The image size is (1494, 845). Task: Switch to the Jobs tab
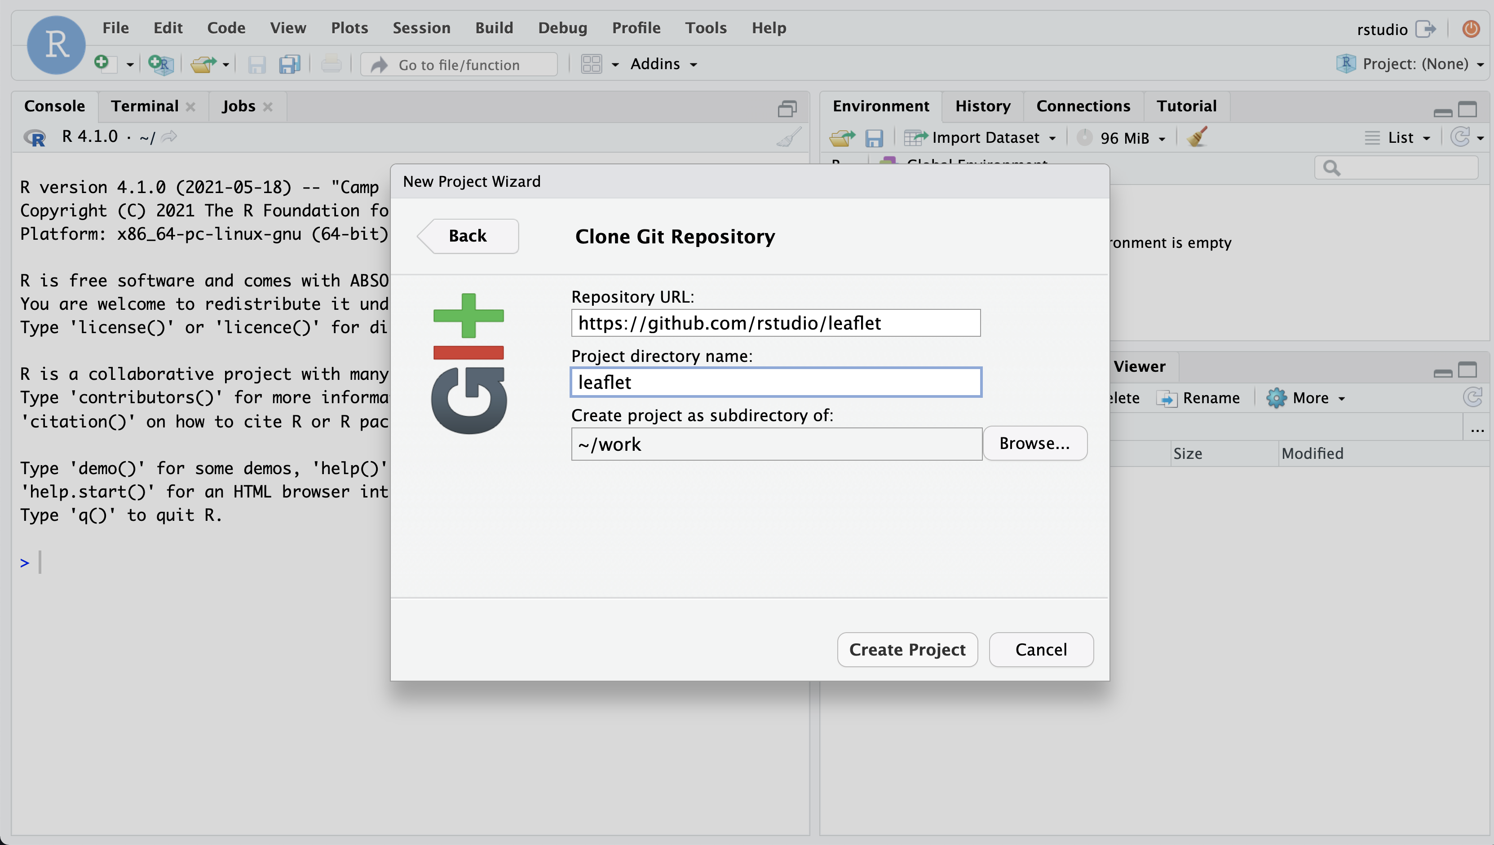(239, 106)
